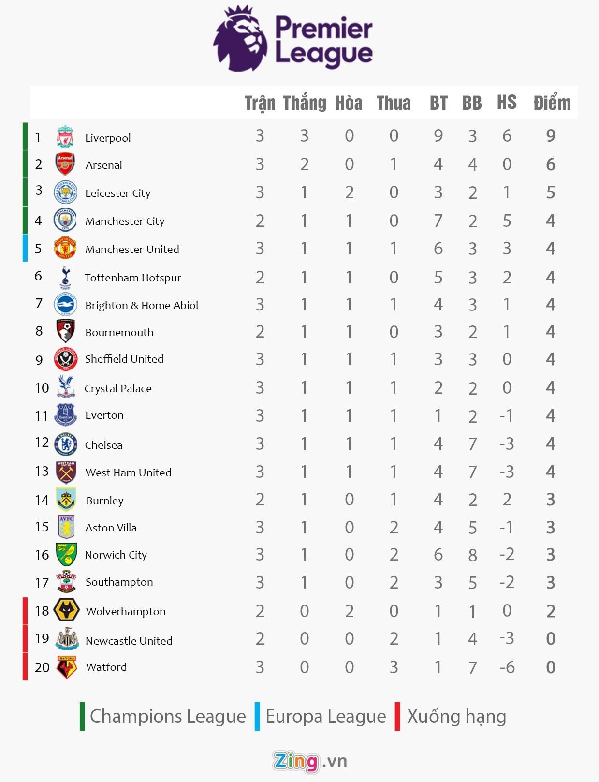The height and width of the screenshot is (782, 599).
Task: Select the Tottenham Hotspur cockerel logo
Action: coord(65,277)
